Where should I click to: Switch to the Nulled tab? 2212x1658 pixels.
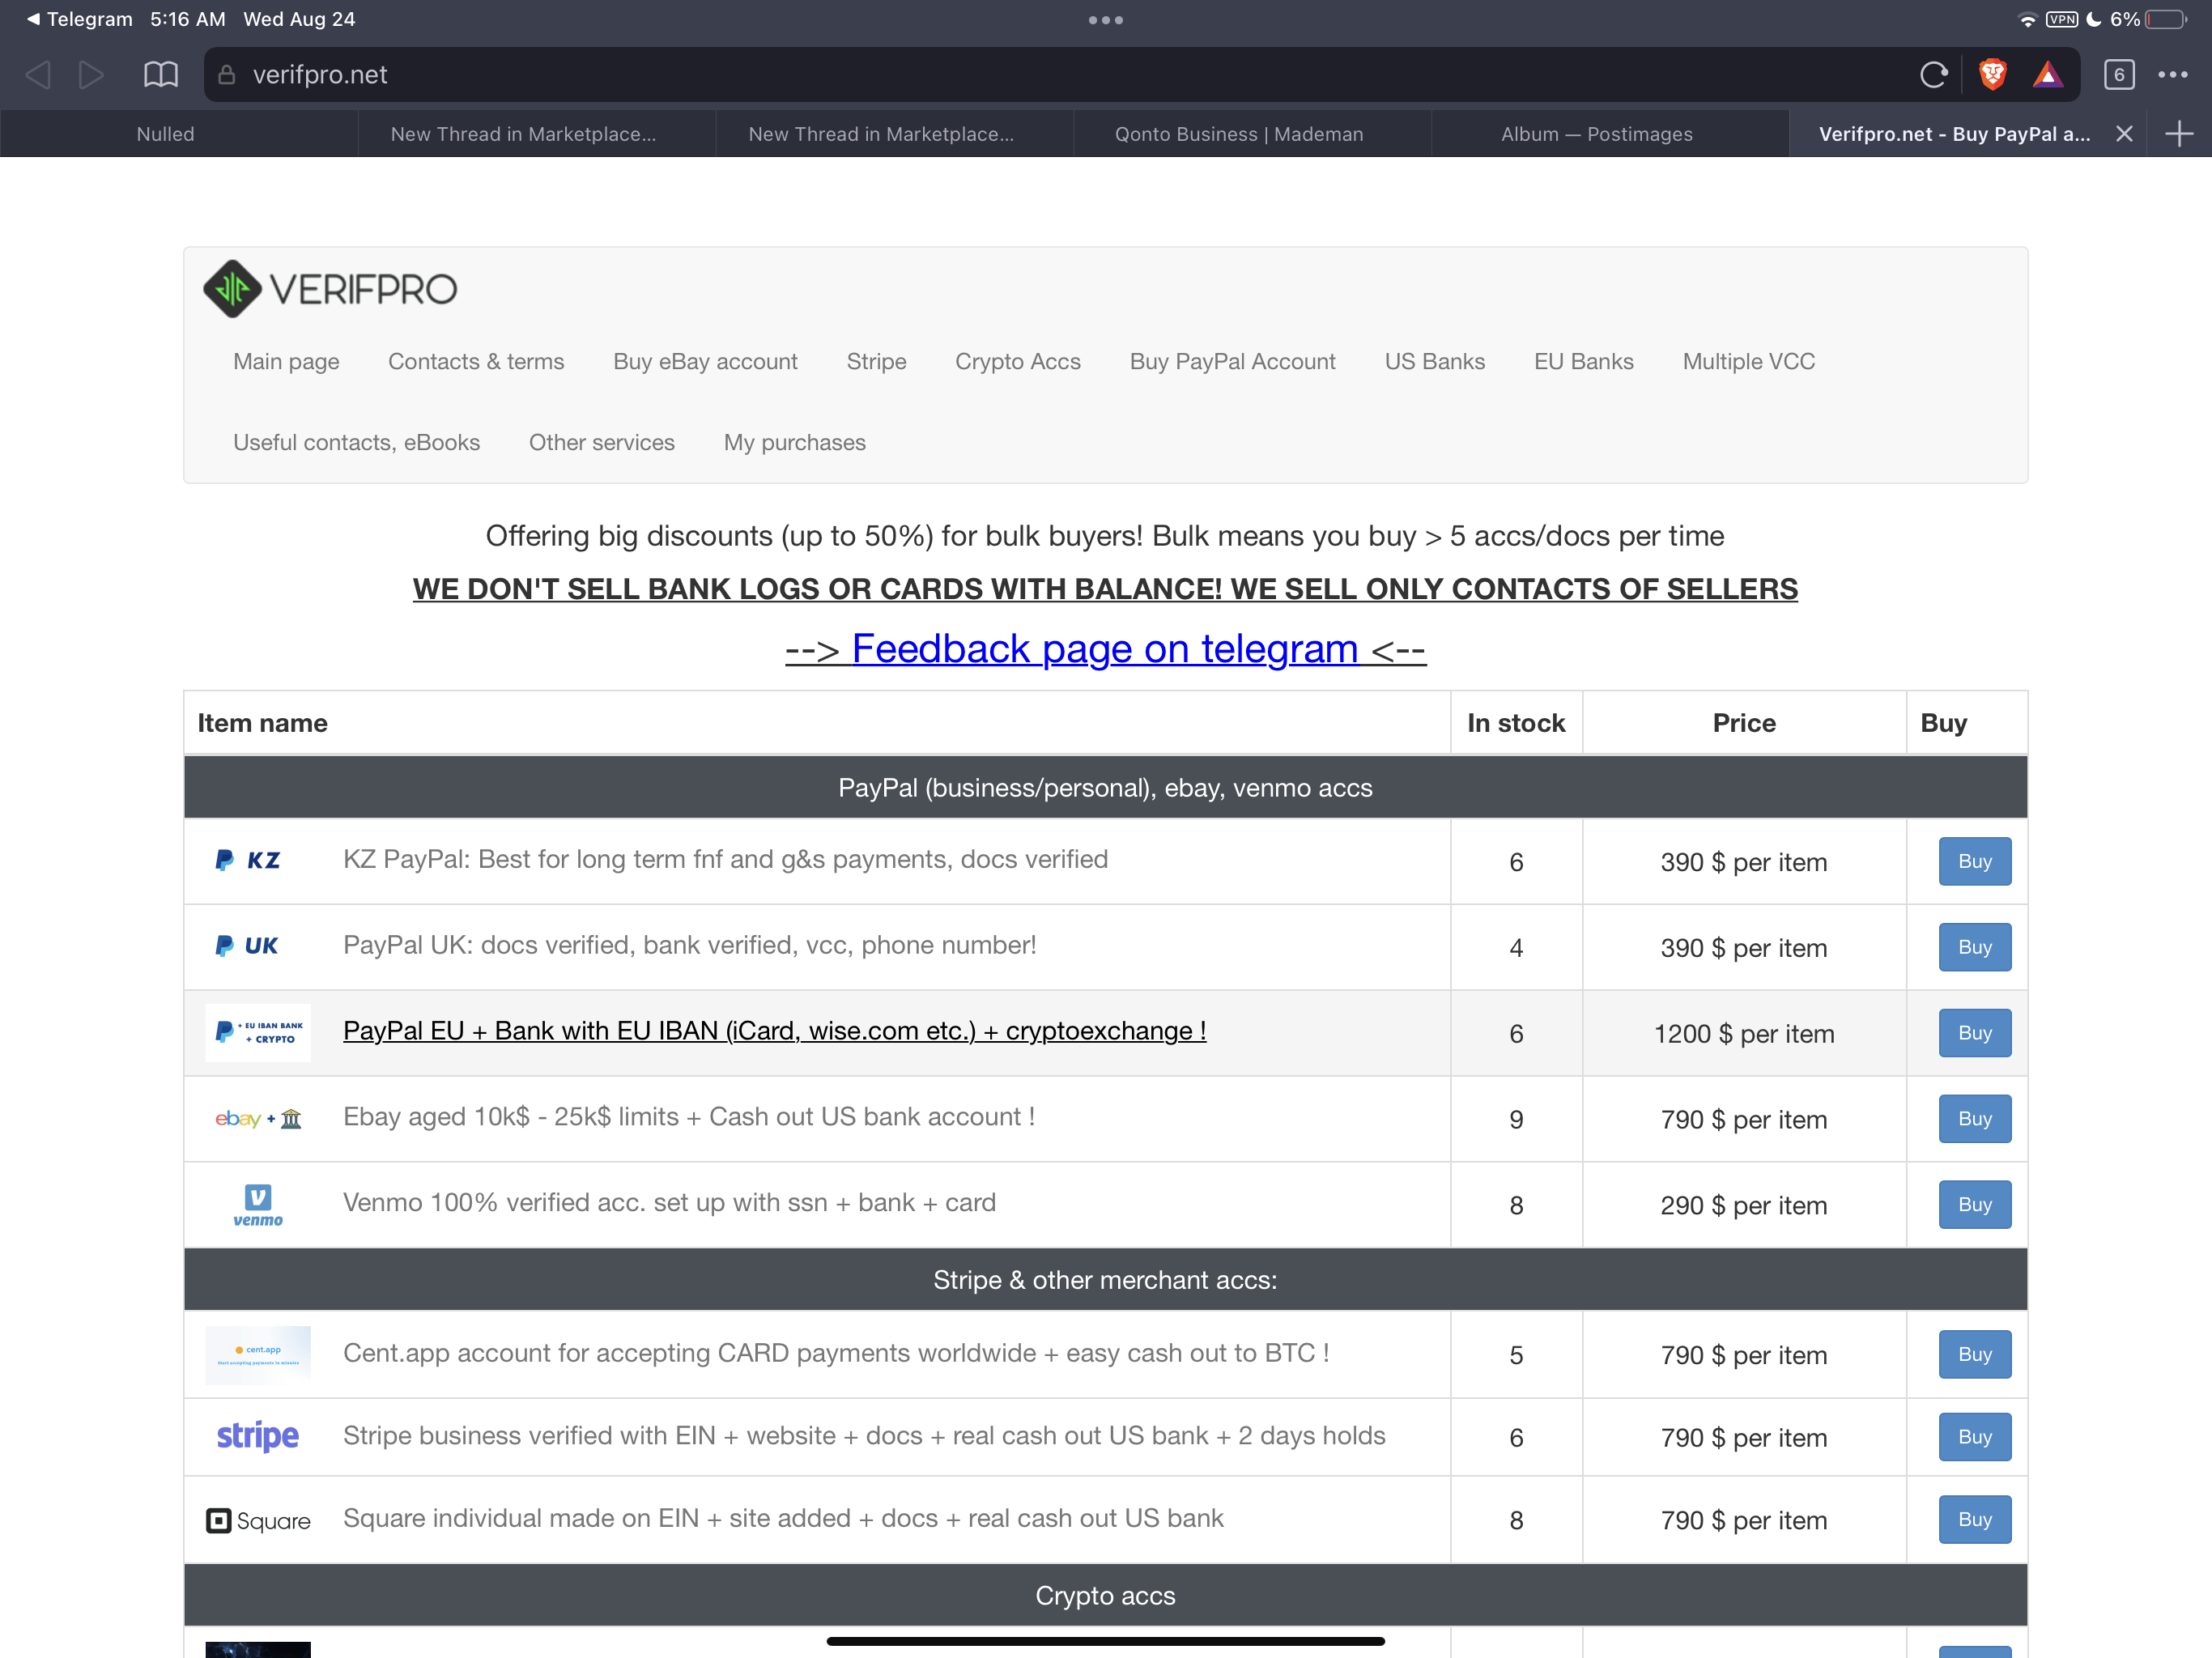tap(166, 134)
